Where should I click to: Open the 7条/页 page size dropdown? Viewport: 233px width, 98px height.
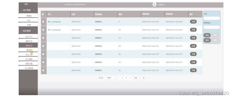pyautogui.click(x=110, y=78)
